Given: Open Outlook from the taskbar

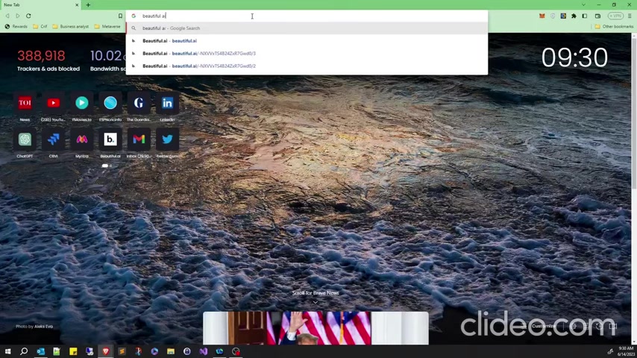Looking at the screenshot, I should pyautogui.click(x=40, y=351).
